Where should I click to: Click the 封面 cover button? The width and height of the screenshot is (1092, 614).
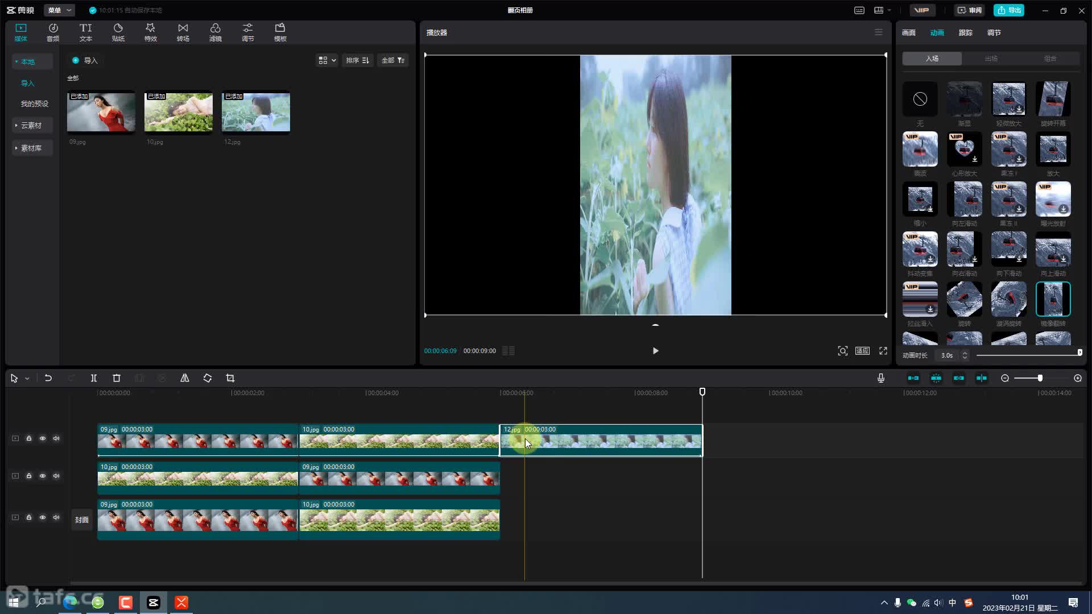pyautogui.click(x=82, y=520)
